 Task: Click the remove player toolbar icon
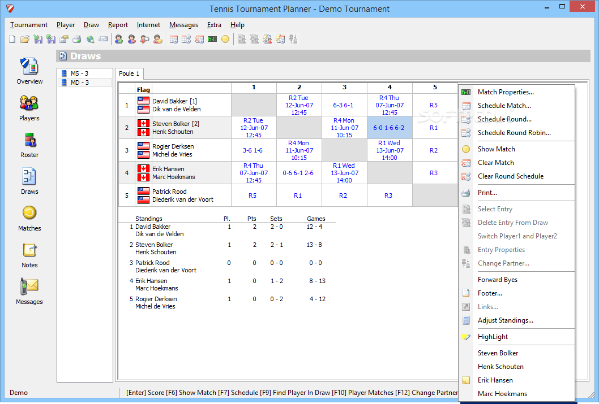pos(132,39)
